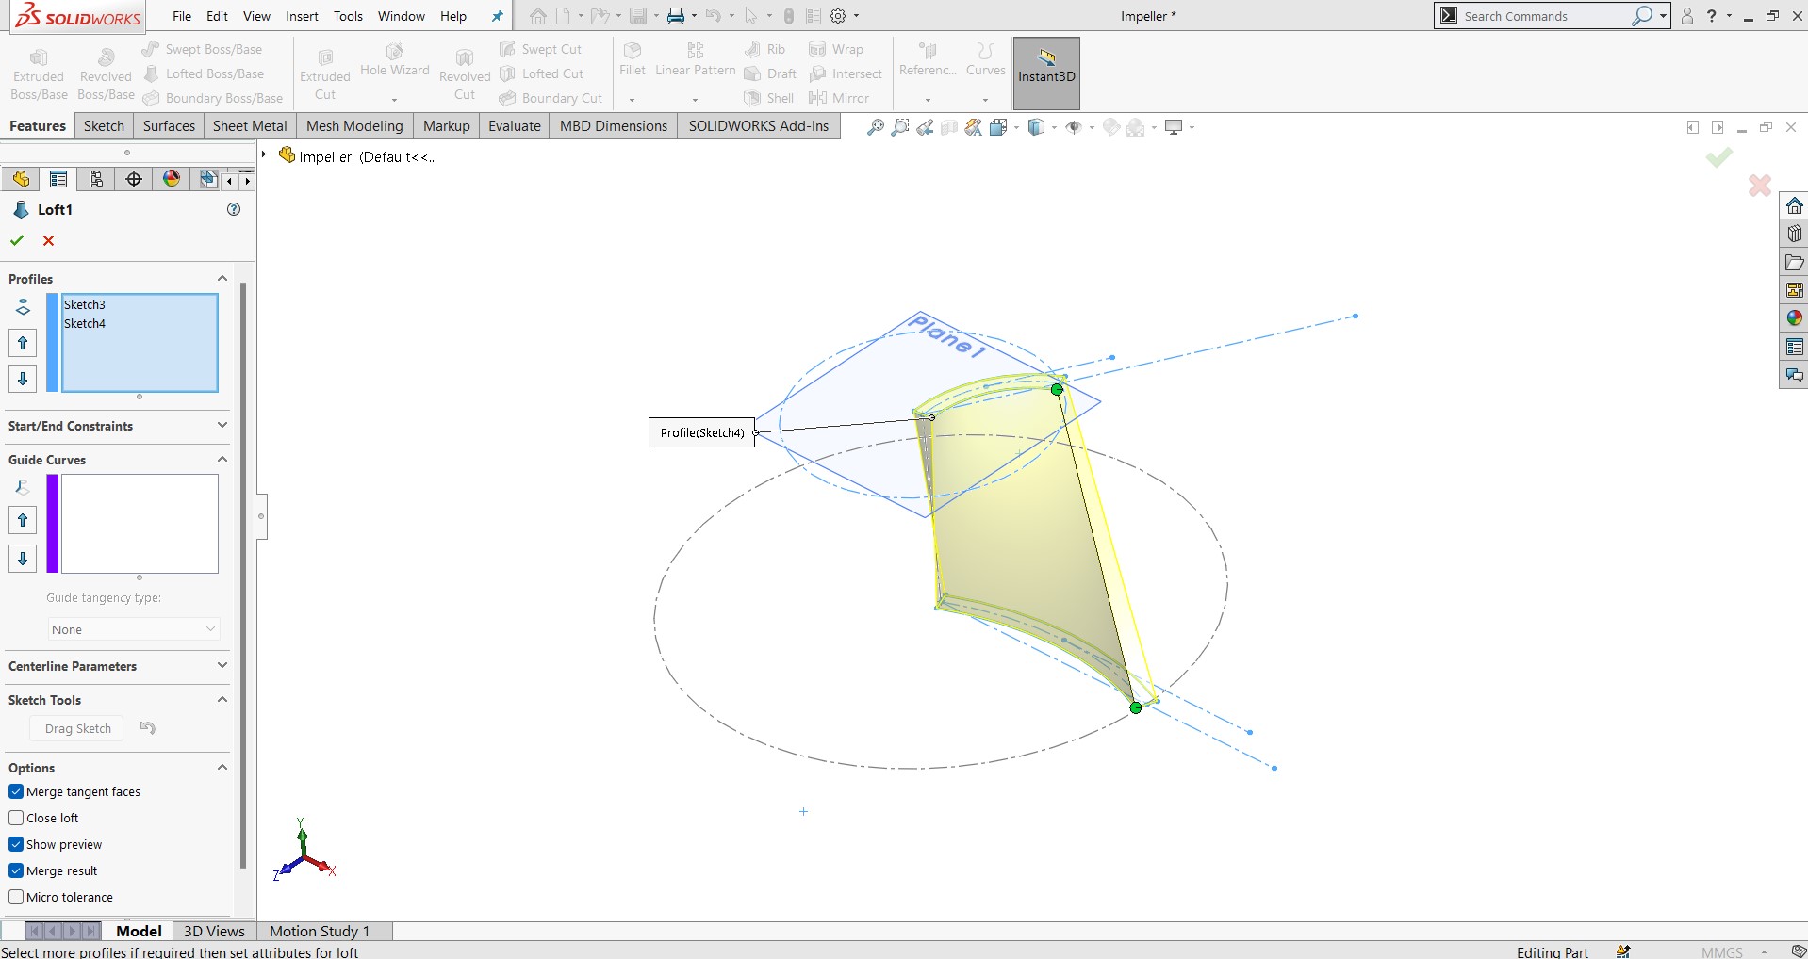
Task: Open SOLIDWORKS Resources home icon in task pane
Action: click(x=1794, y=205)
